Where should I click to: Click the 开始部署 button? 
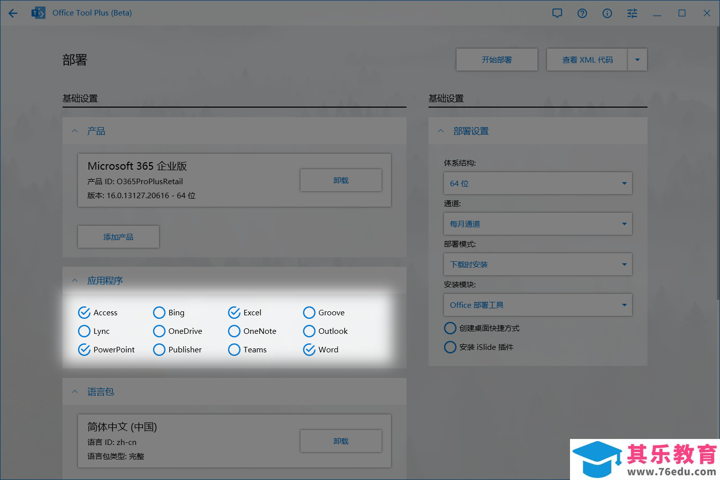tap(497, 60)
